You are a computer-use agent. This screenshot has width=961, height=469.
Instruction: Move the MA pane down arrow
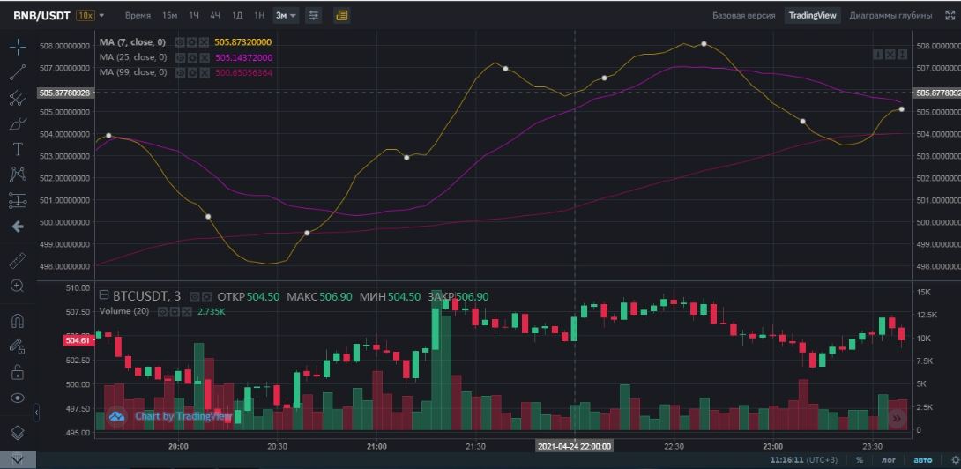(x=878, y=55)
